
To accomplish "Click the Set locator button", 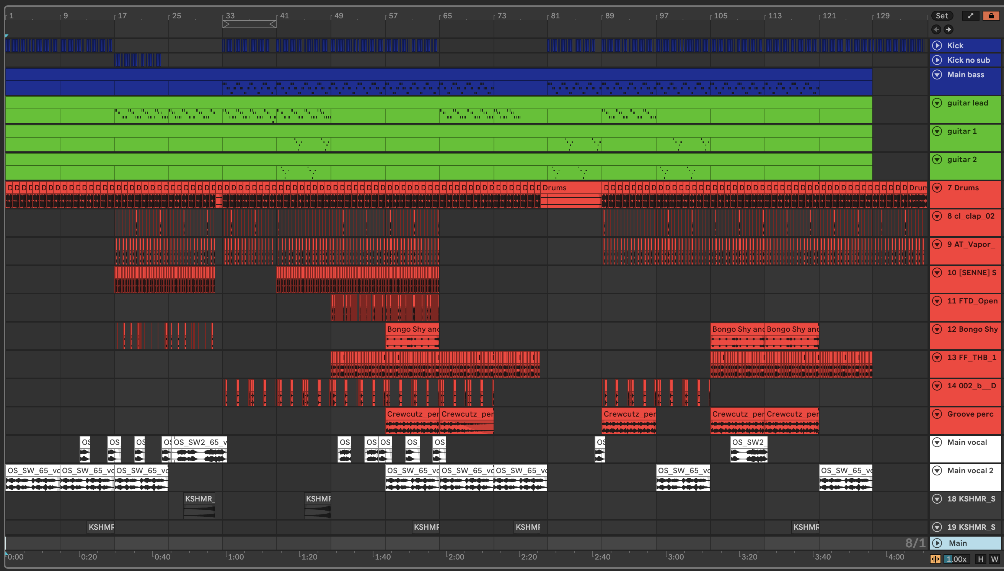I will 942,16.
